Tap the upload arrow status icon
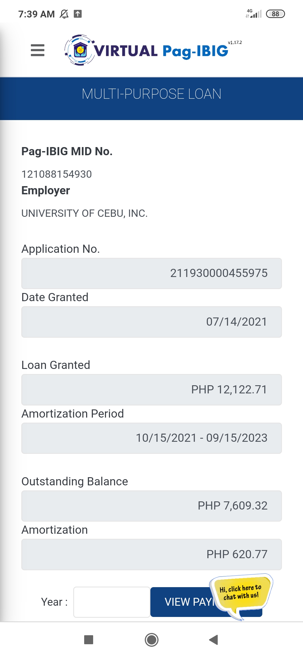The image size is (303, 658). click(x=78, y=14)
